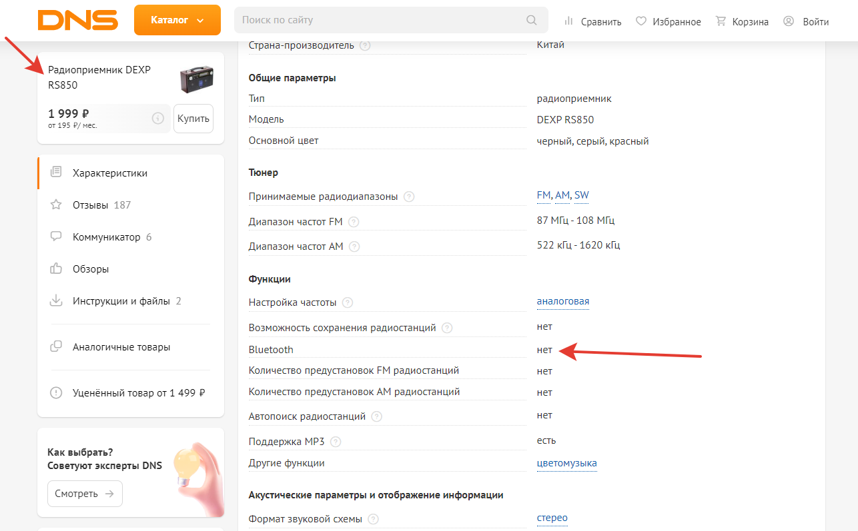This screenshot has height=531, width=858.
Task: Click the price info icon near 1 999 ₽
Action: [x=158, y=119]
